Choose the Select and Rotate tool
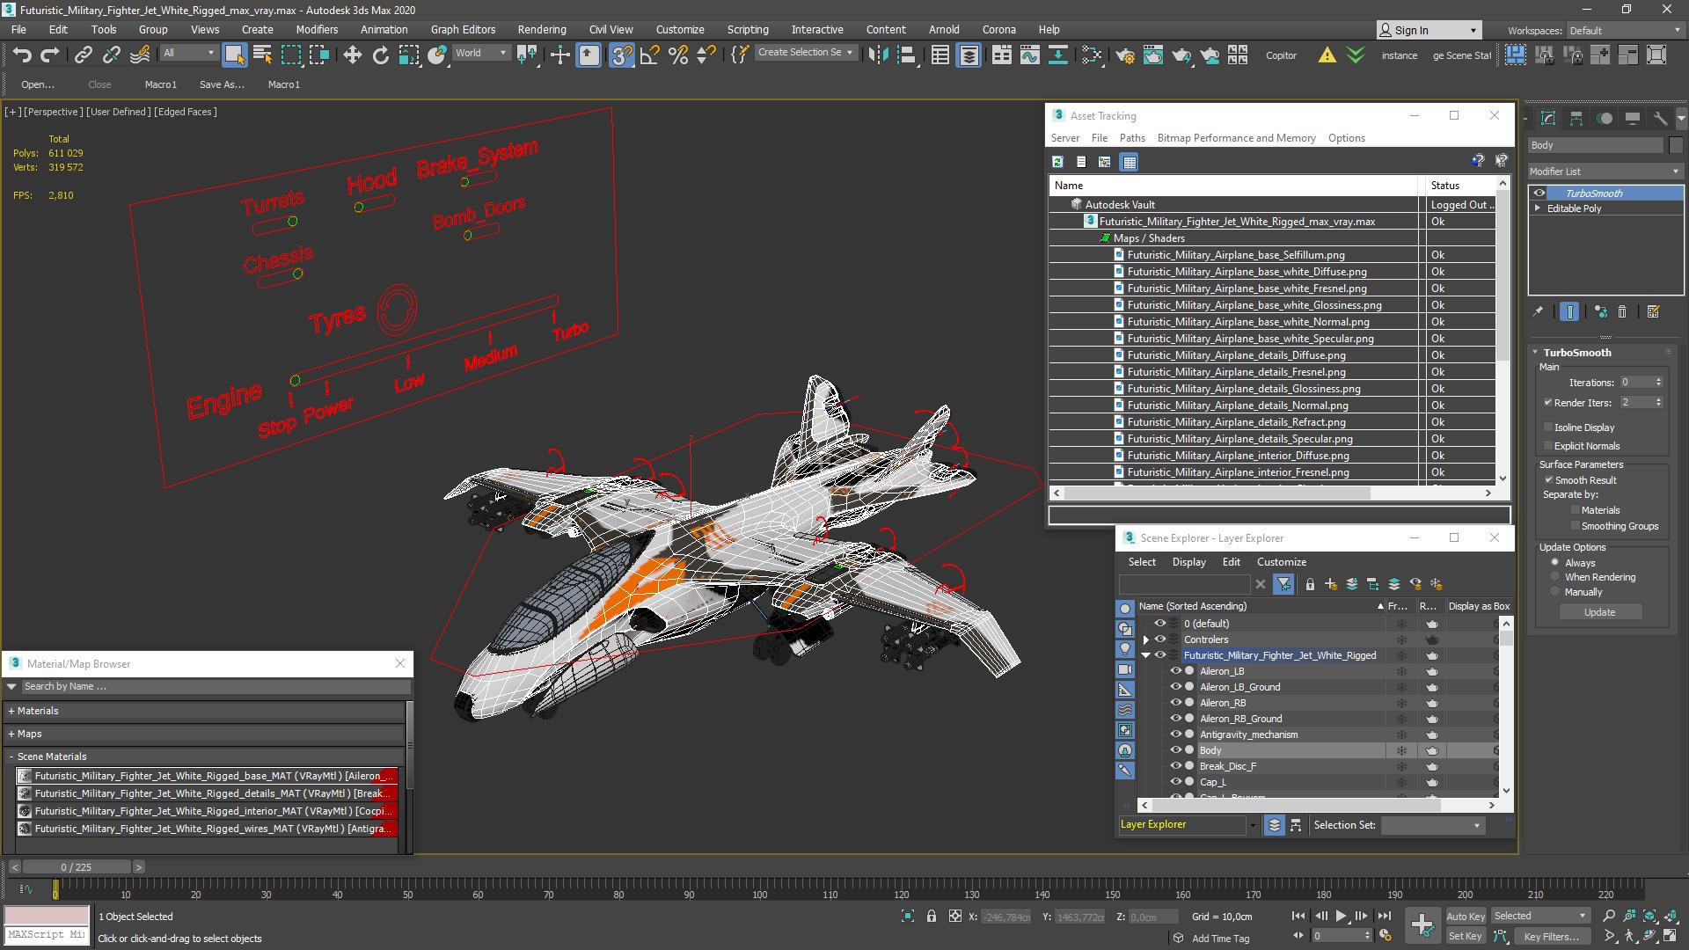 pyautogui.click(x=380, y=55)
